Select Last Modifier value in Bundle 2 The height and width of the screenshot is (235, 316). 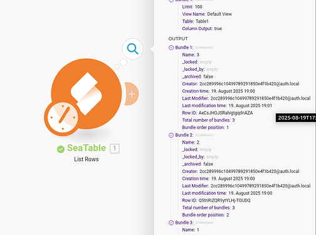coord(260,186)
